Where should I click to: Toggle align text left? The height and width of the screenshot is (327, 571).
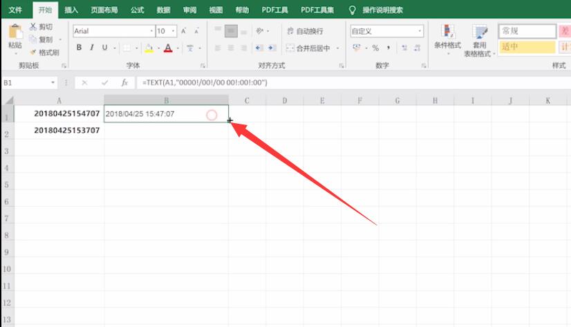218,48
